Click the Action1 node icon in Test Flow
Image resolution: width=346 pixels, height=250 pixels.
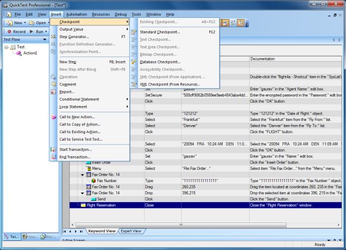(x=19, y=53)
